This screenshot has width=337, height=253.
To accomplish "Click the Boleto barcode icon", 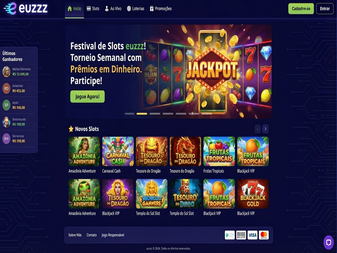I will pos(241,235).
